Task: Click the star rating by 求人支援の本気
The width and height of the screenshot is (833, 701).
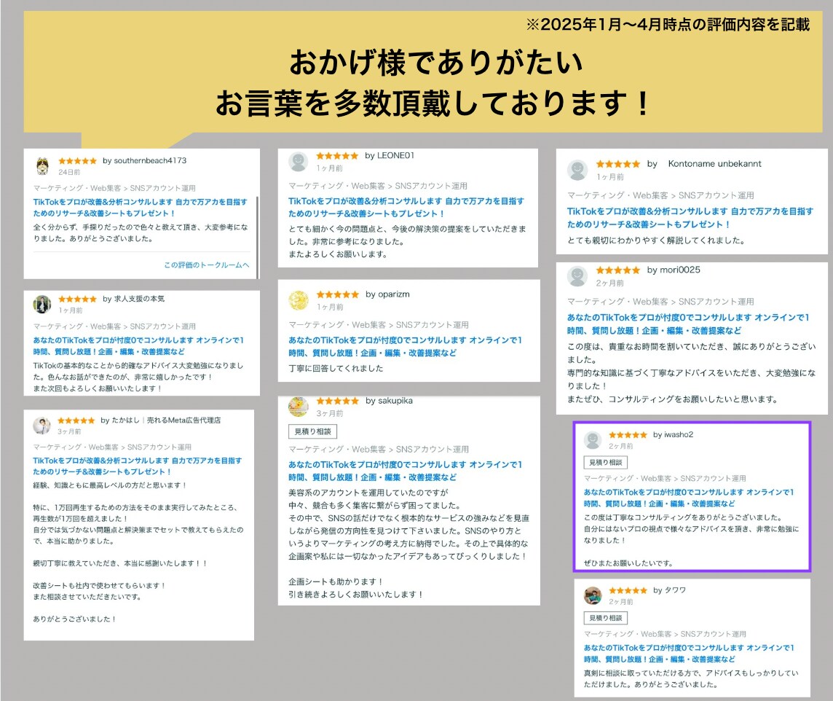Action: (78, 299)
